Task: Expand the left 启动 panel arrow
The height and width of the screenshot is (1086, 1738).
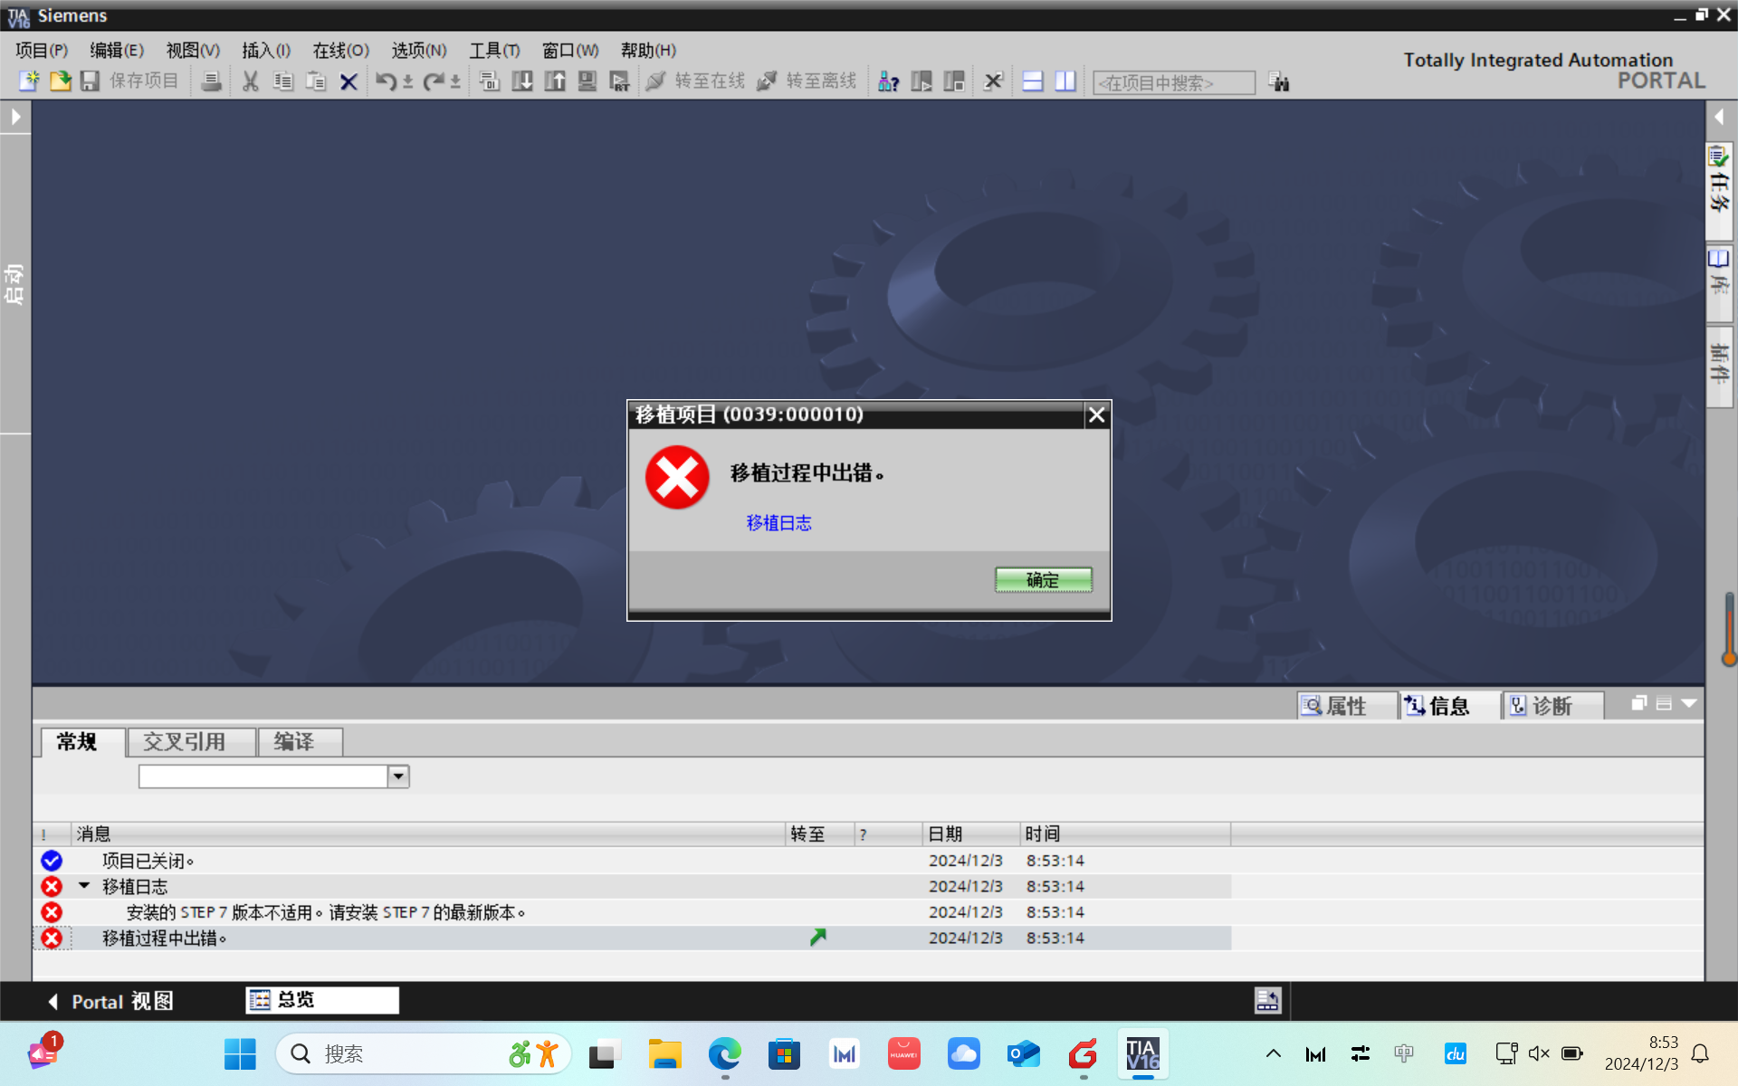Action: 15,117
